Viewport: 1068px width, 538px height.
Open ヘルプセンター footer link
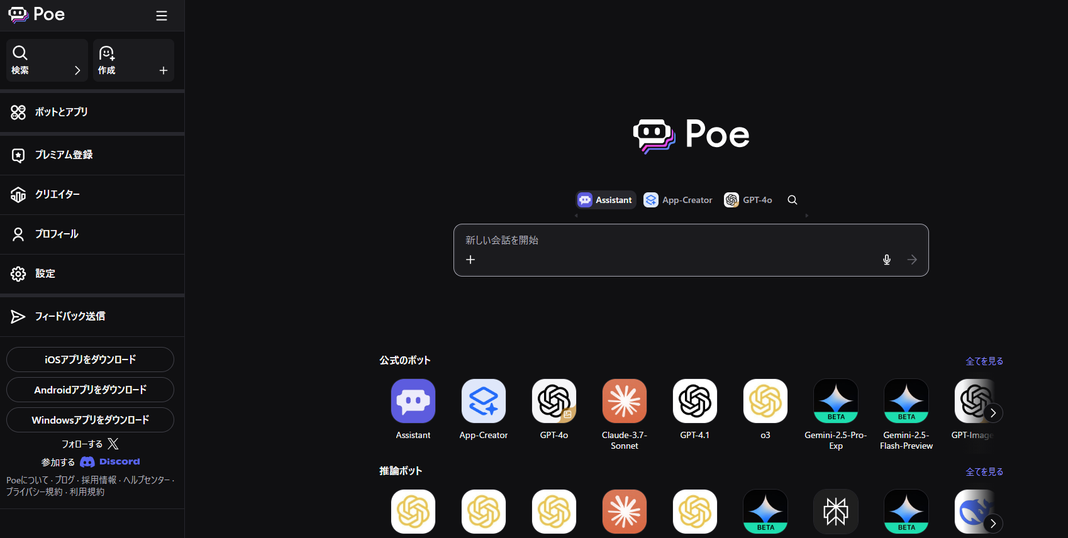(x=147, y=480)
